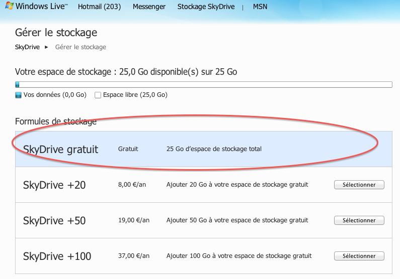This screenshot has width=400, height=279.
Task: Click 'Ajouter 20 Go' description text
Action: (237, 185)
